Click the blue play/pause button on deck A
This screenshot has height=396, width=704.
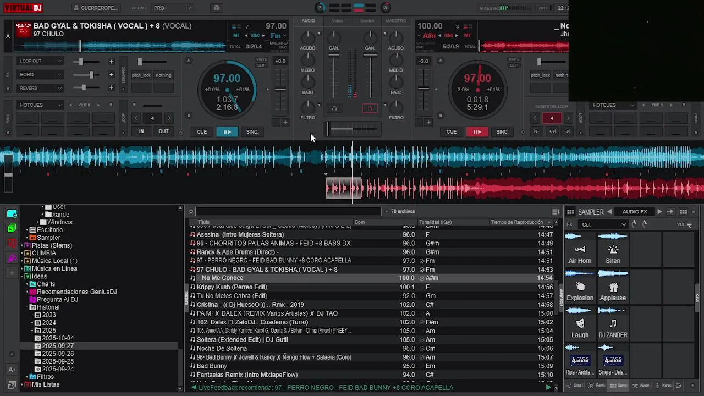(227, 132)
